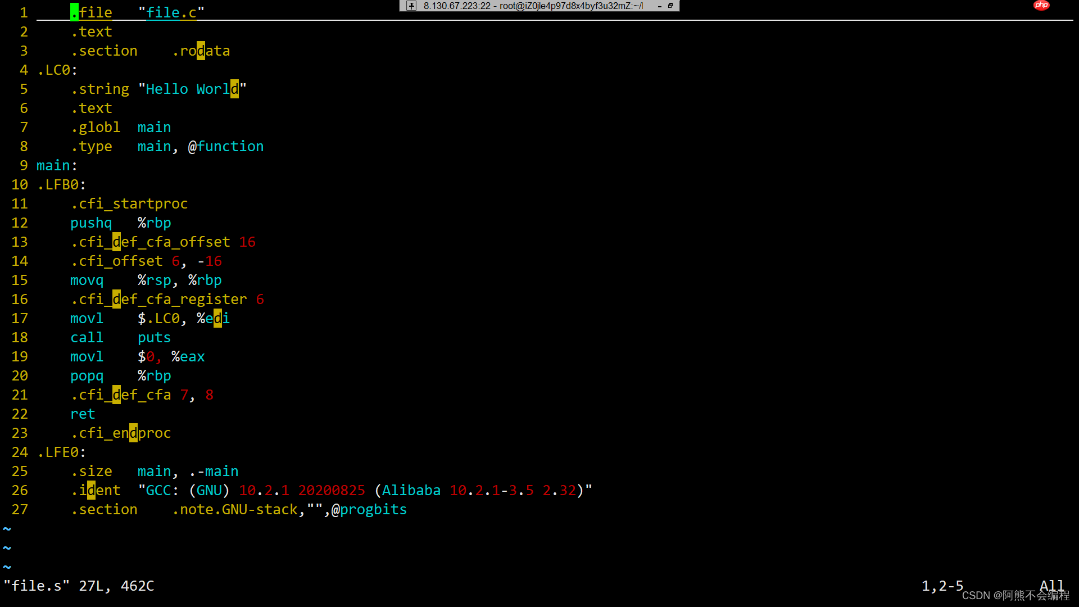Viewport: 1079px width, 607px height.
Task: Select line number 19 in the gutter
Action: pyautogui.click(x=20, y=356)
